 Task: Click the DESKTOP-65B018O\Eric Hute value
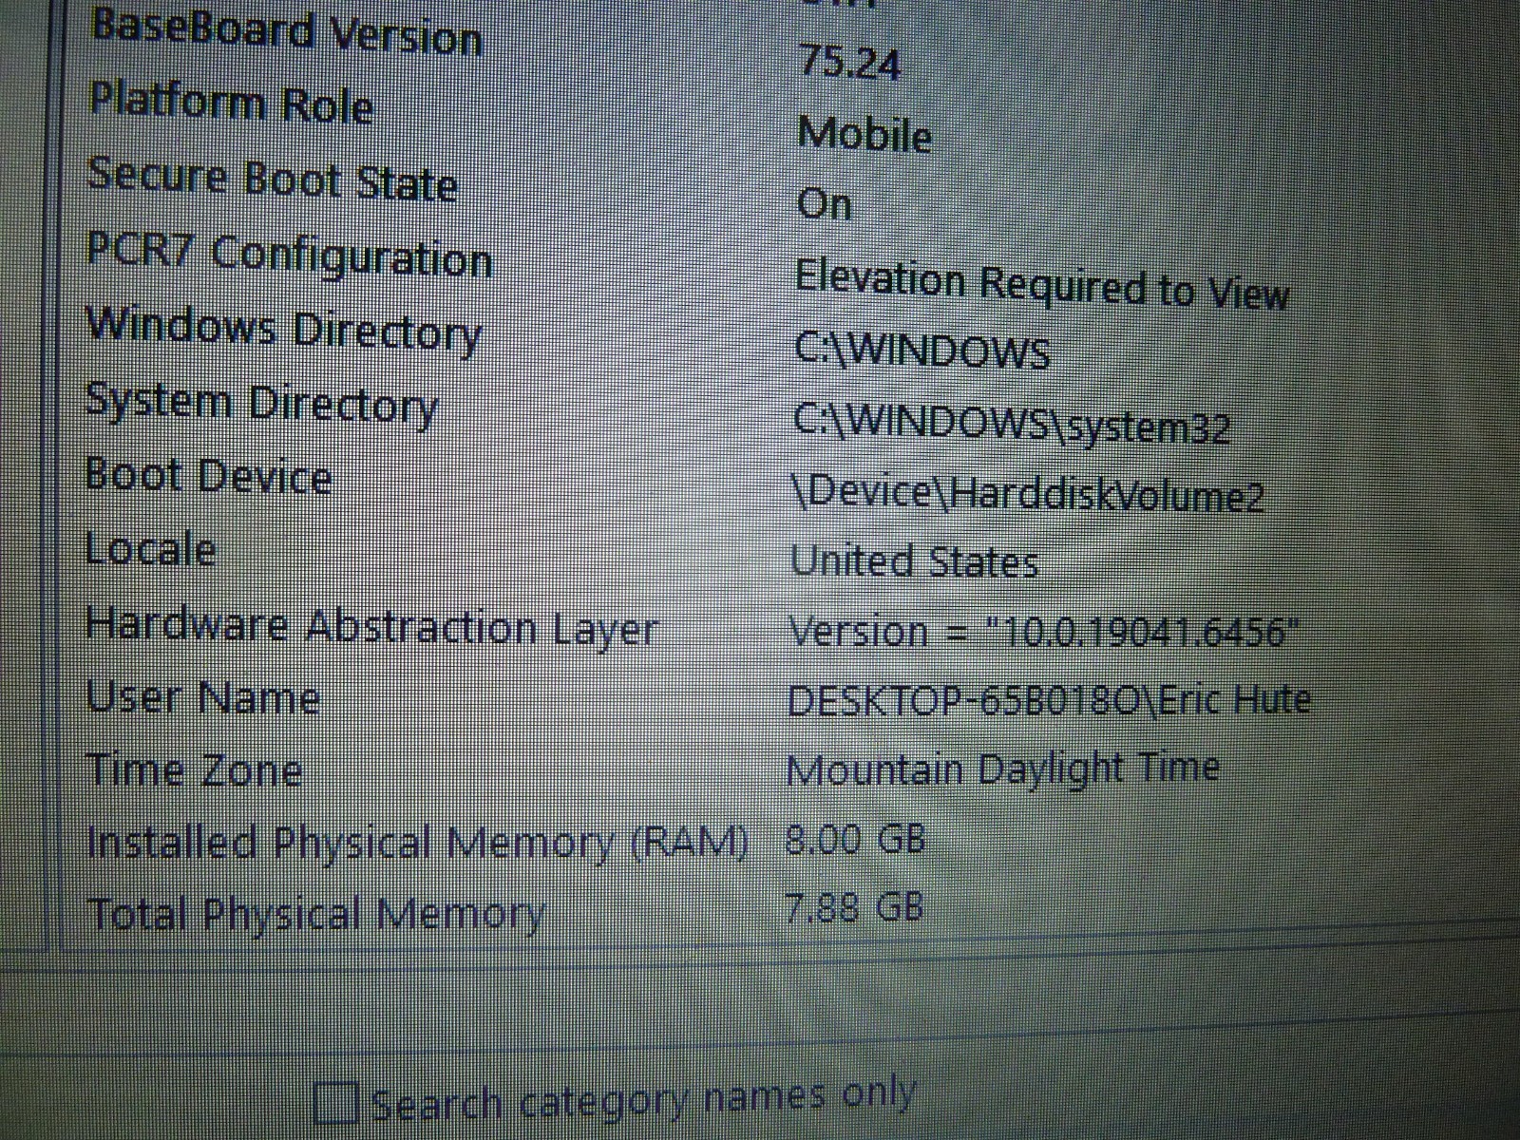[x=1050, y=700]
